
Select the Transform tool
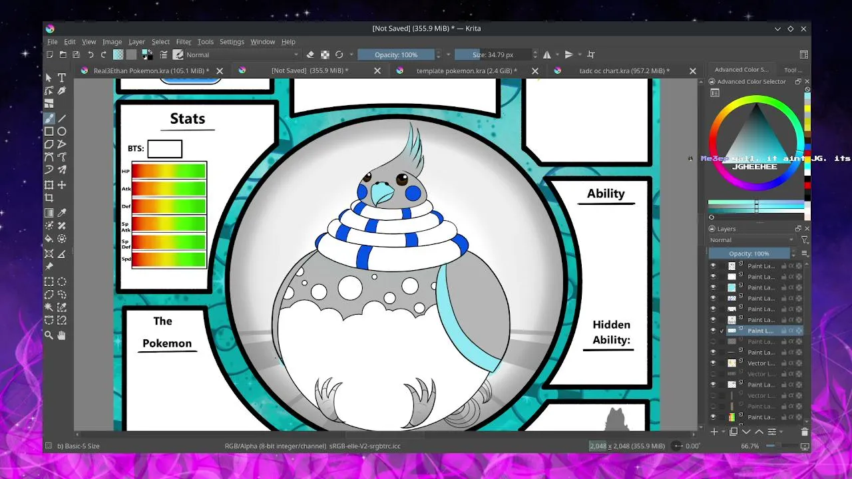49,184
